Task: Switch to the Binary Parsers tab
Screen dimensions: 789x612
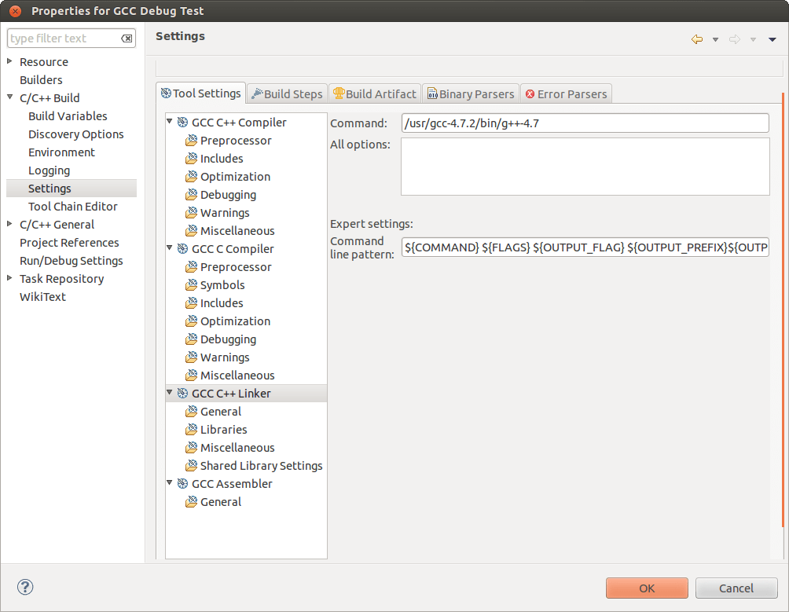Action: point(471,94)
